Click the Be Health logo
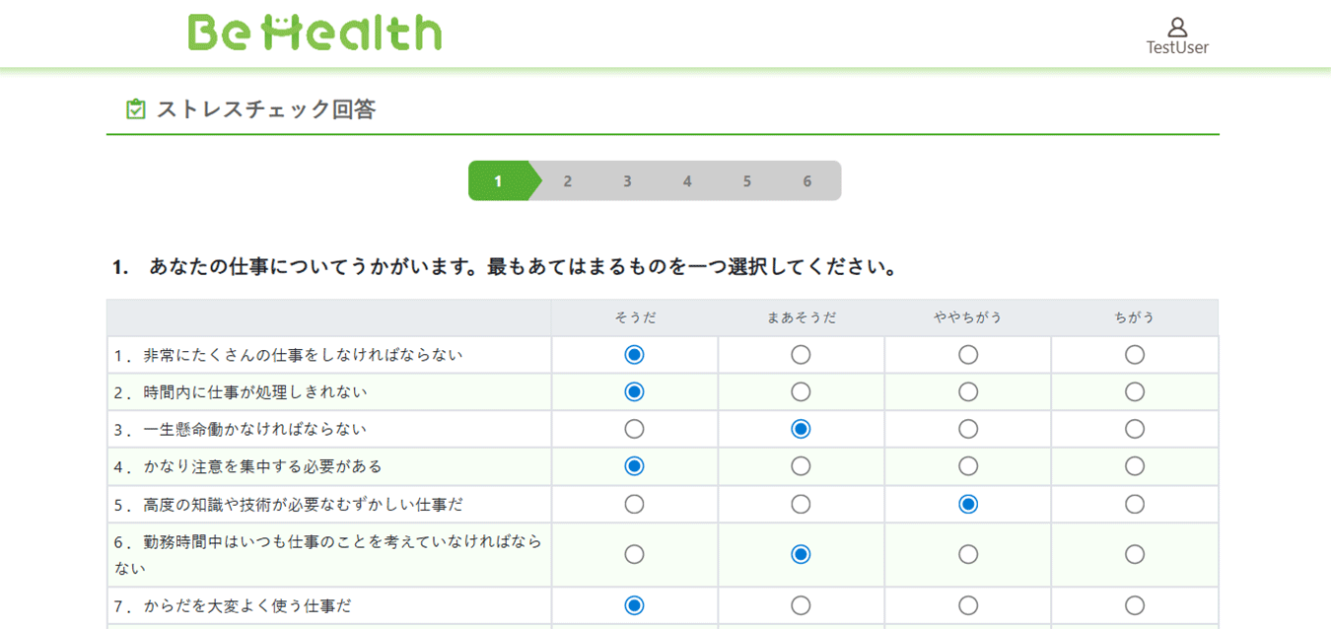The height and width of the screenshot is (629, 1331). [x=315, y=32]
